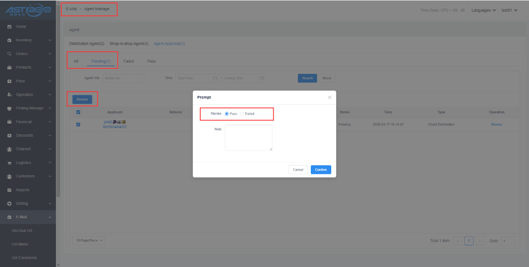Image resolution: width=529 pixels, height=267 pixels.
Task: Open the Distribution Agent(2) tab
Action: [x=86, y=43]
